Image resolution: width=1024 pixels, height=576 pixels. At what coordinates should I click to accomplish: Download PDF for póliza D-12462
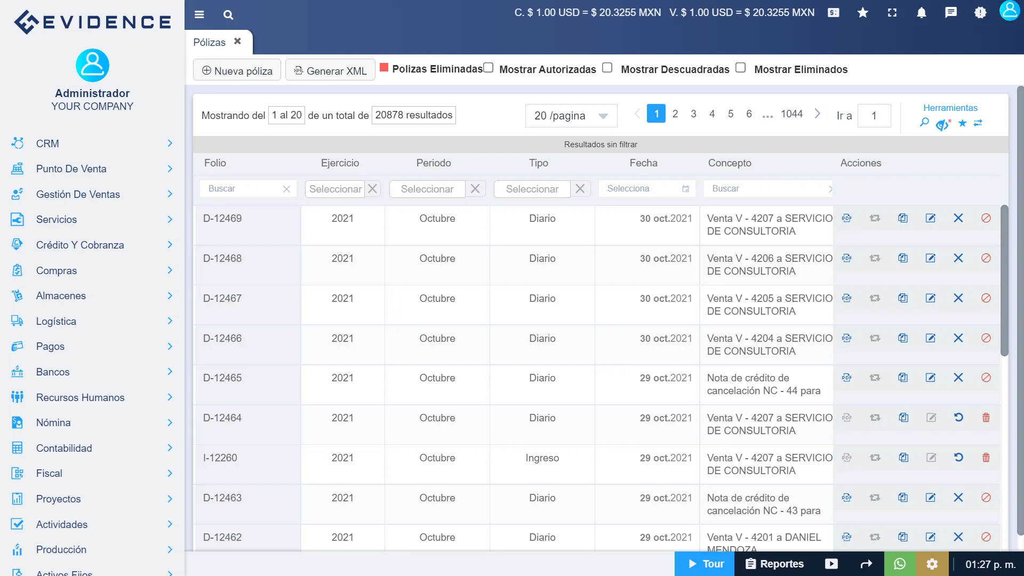point(847,537)
